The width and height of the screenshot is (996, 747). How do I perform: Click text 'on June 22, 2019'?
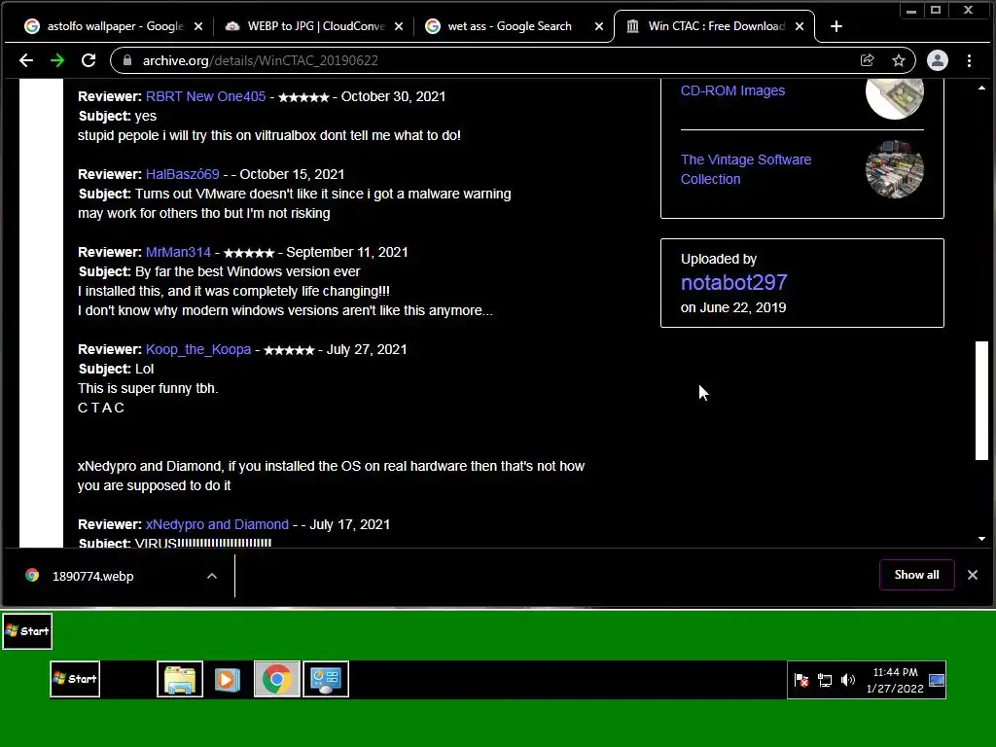tap(733, 307)
